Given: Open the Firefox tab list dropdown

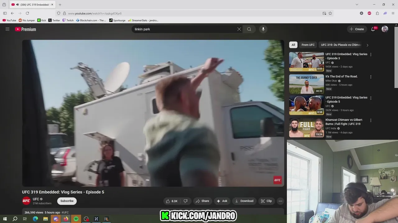Looking at the screenshot, I should 357,5.
